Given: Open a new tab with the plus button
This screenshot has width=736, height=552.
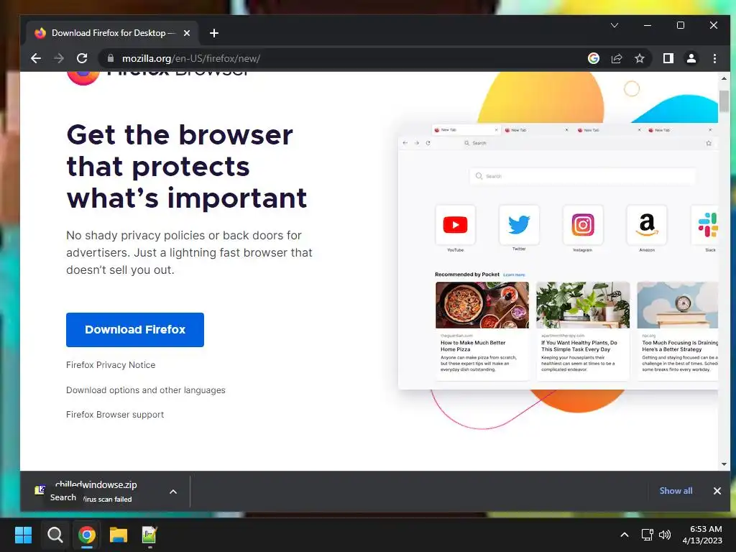Looking at the screenshot, I should (214, 33).
